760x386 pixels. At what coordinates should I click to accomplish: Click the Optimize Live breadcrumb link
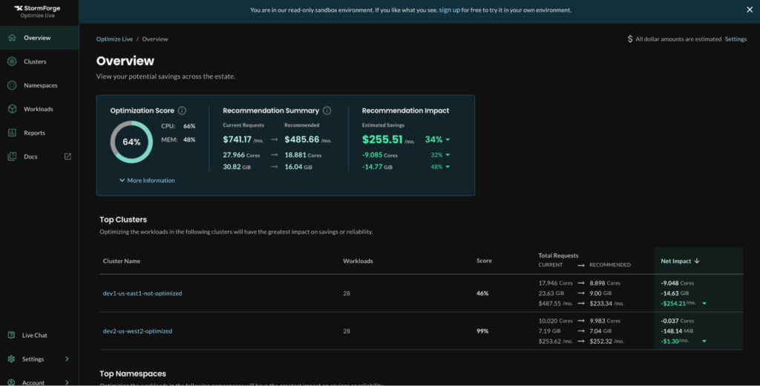pos(114,39)
